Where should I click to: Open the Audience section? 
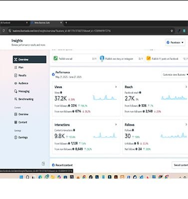(23, 83)
